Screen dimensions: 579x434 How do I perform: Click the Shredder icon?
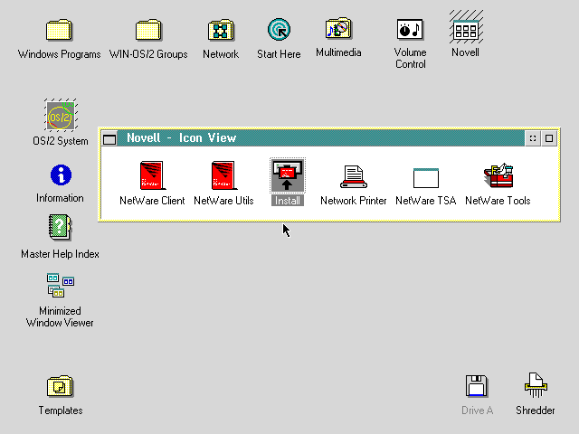[536, 385]
